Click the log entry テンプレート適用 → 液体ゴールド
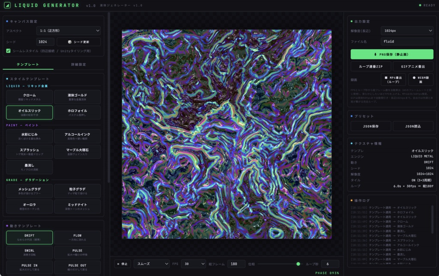This screenshot has height=276, width=439. (x=382, y=226)
